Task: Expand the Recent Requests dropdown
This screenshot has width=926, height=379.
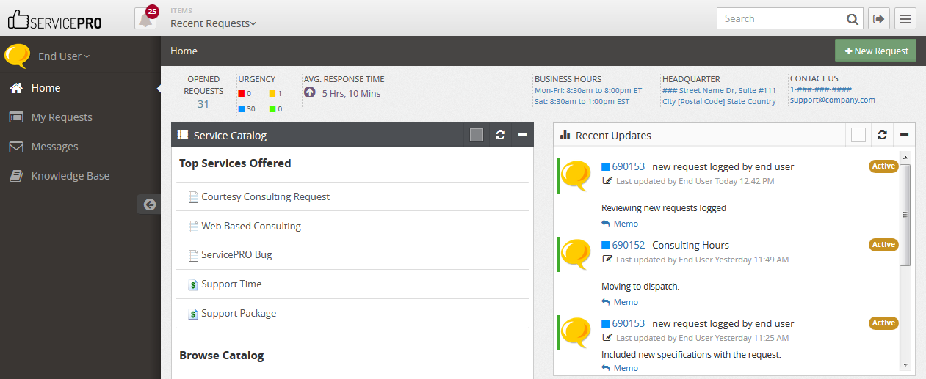Action: pos(214,23)
